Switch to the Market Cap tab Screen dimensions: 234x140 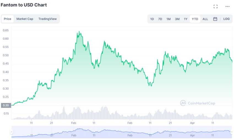click(x=25, y=19)
